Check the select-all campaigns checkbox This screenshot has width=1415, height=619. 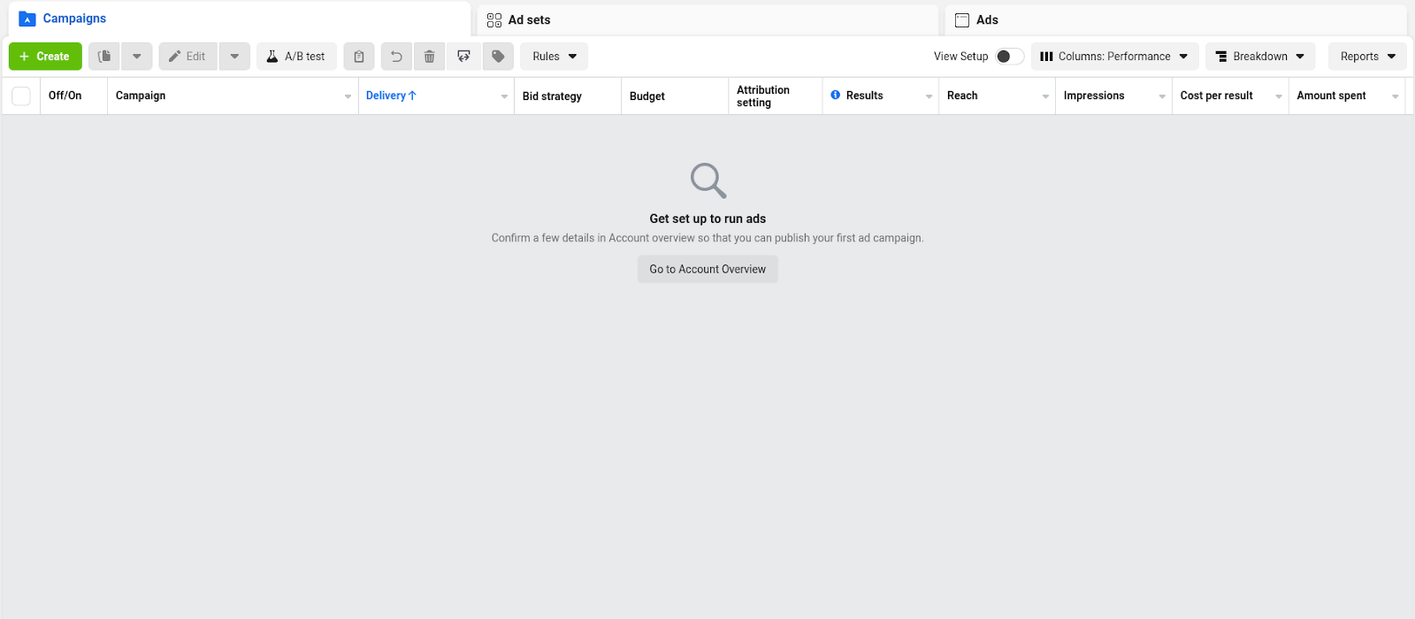coord(21,96)
